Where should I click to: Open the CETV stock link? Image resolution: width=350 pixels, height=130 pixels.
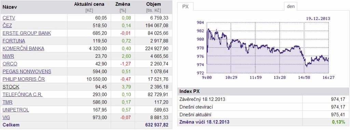9,18
